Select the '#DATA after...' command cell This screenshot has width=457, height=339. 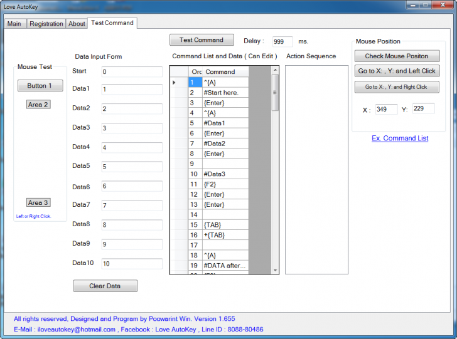(x=225, y=266)
